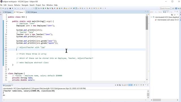Viewport: 181px width, 102px height.
Task: Click the Save All toolbar icon
Action: 8,8
